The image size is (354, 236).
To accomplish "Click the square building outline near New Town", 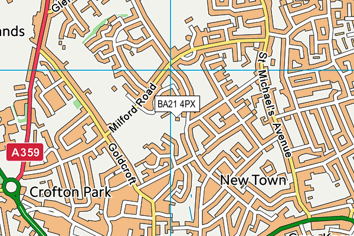I will 268,168.
